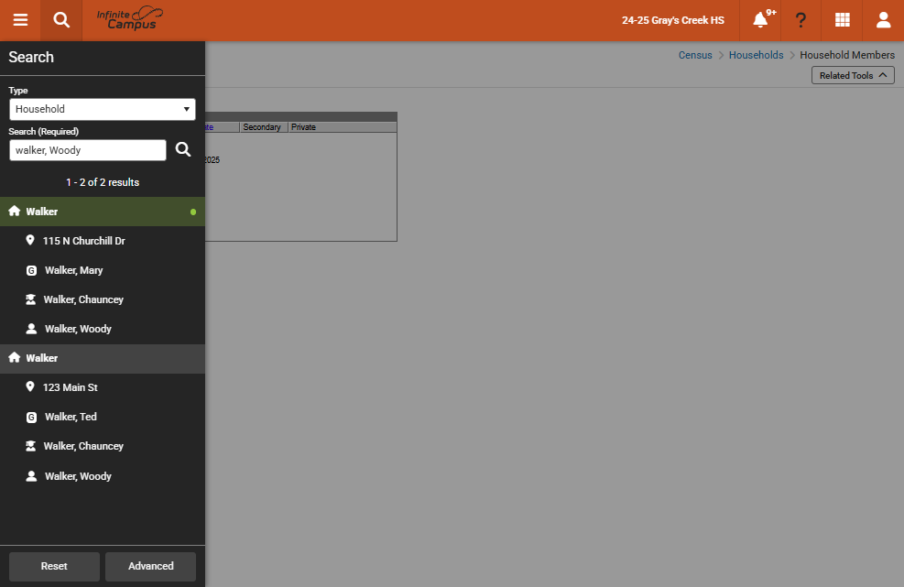Screen dimensions: 904x587
Task: Open Advanced search
Action: coord(150,566)
